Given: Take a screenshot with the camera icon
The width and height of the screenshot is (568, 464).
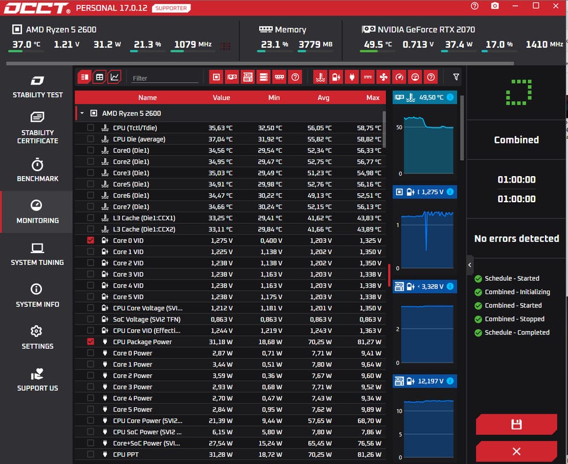Looking at the screenshot, I should pyautogui.click(x=495, y=6).
